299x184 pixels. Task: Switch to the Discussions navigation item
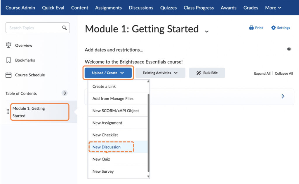pos(141,8)
